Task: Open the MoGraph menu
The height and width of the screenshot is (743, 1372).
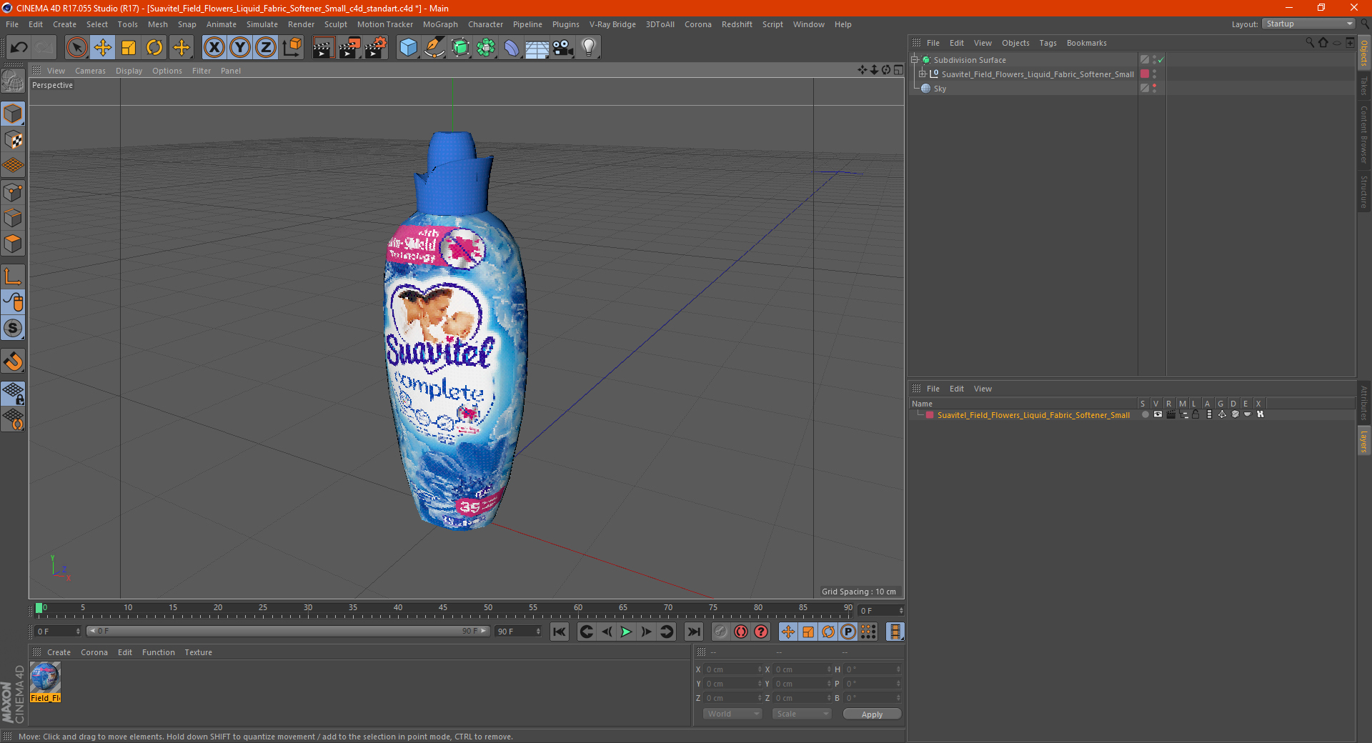Action: tap(440, 24)
